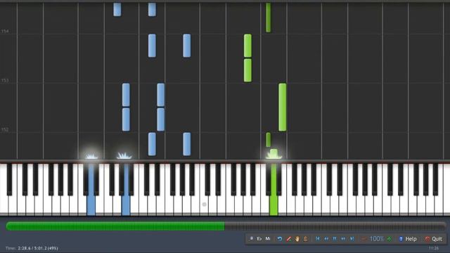The image size is (450, 253).
Task: Skip to the end of the song
Action: 352,239
